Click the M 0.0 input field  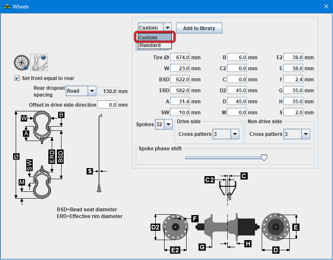(x=237, y=113)
